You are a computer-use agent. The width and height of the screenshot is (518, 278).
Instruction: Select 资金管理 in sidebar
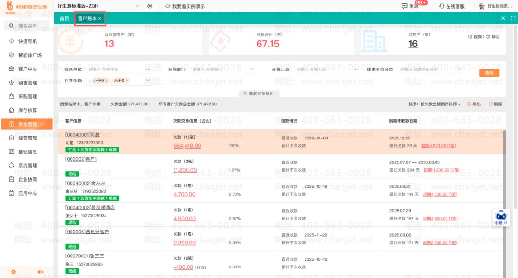pyautogui.click(x=27, y=124)
